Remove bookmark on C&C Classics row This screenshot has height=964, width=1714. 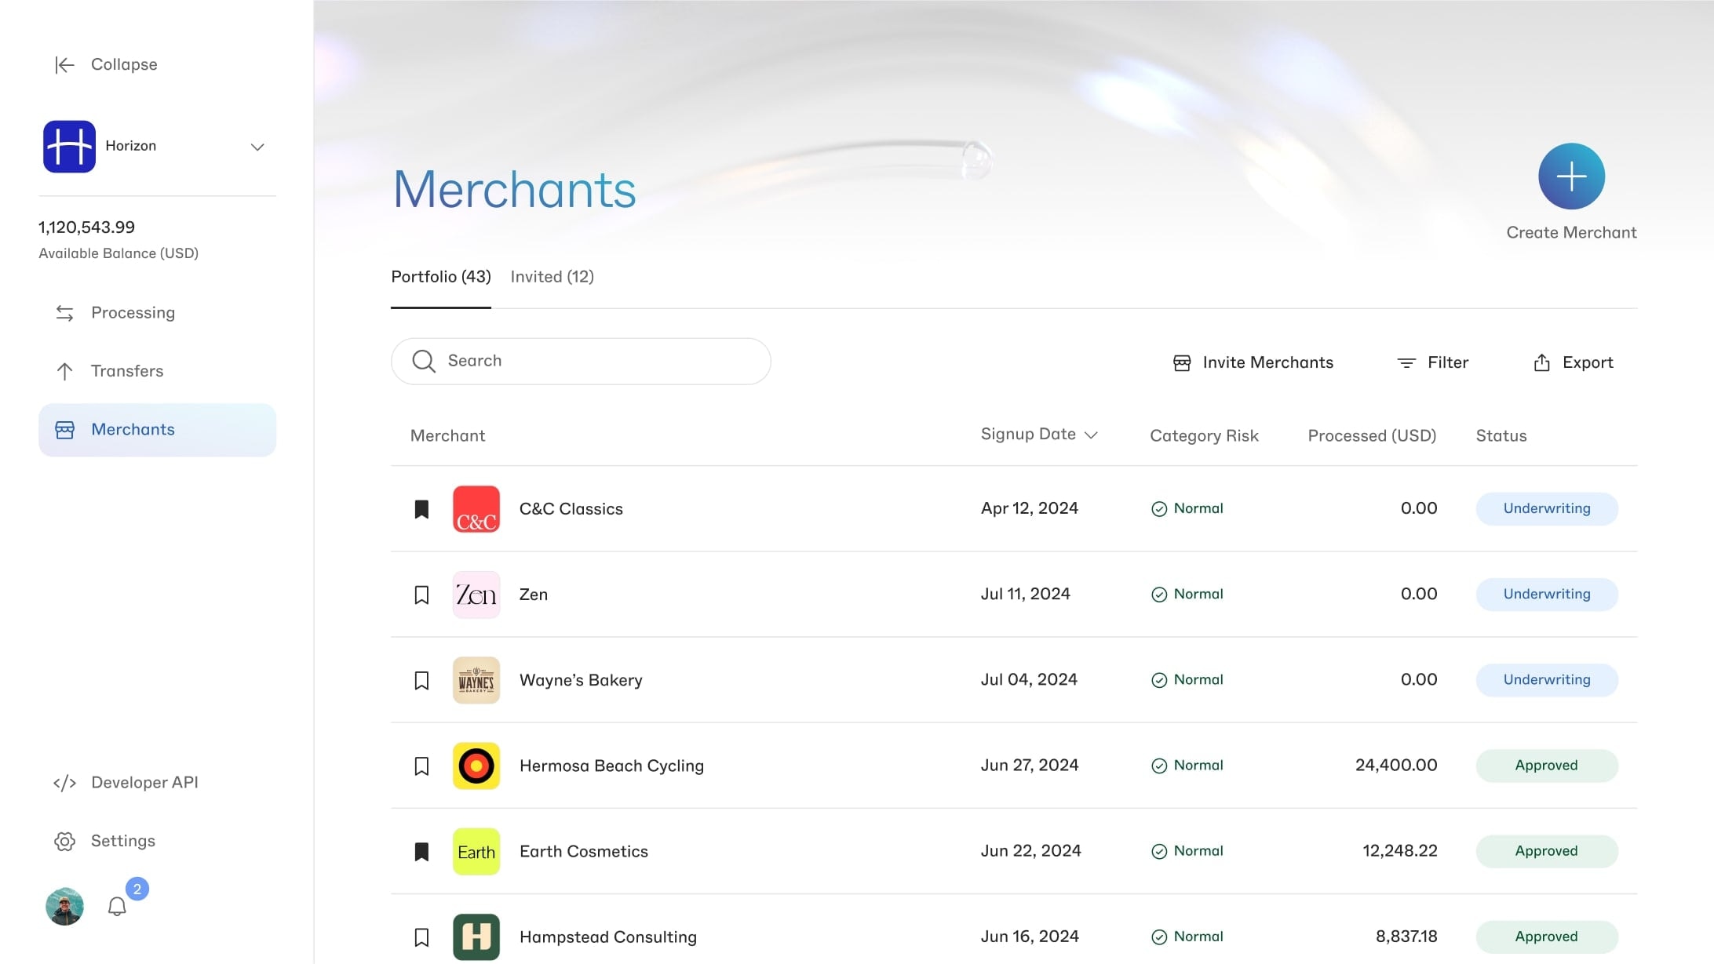tap(421, 509)
